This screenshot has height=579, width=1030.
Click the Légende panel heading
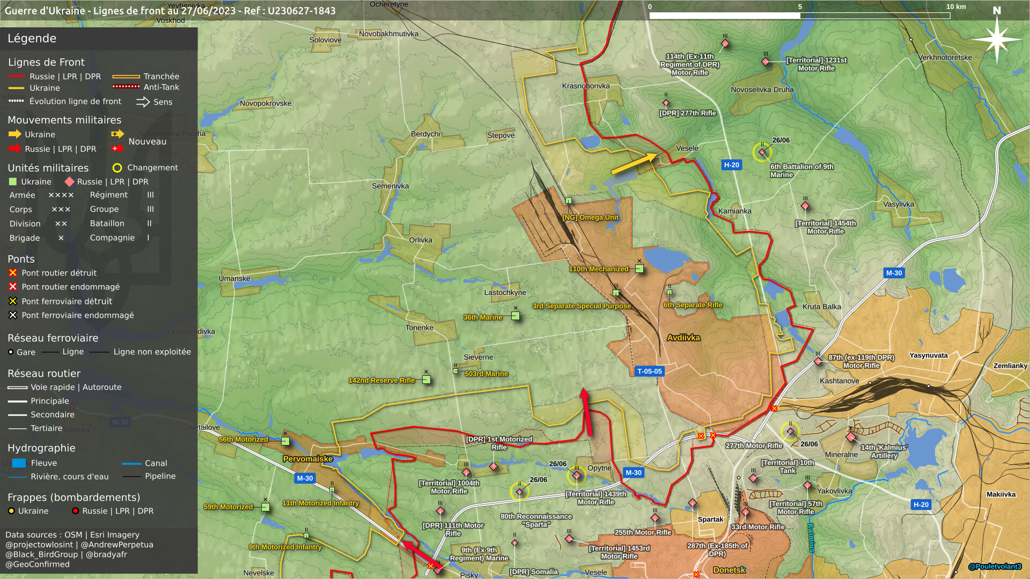32,38
